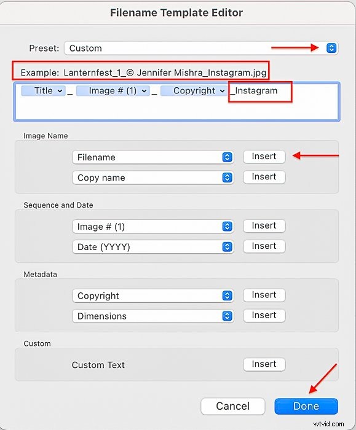The image size is (356, 430).
Task: Insert Custom Text token
Action: pyautogui.click(x=264, y=364)
